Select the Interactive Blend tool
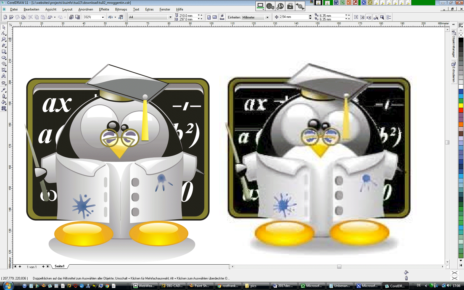 point(4,83)
